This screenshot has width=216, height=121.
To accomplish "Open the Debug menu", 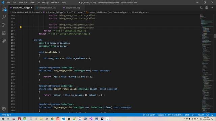I will pos(45,2).
